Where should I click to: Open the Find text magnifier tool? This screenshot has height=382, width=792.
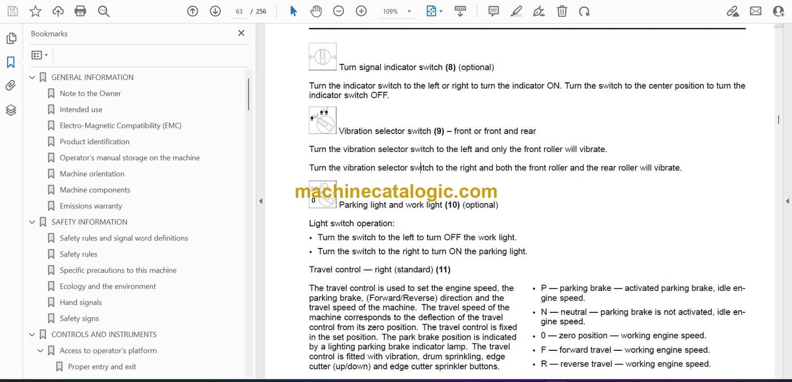[x=103, y=11]
